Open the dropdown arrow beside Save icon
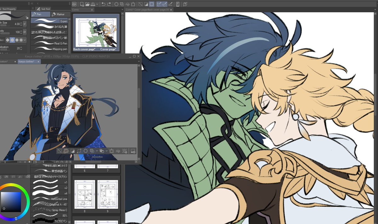This screenshot has width=378, height=224. point(97,4)
